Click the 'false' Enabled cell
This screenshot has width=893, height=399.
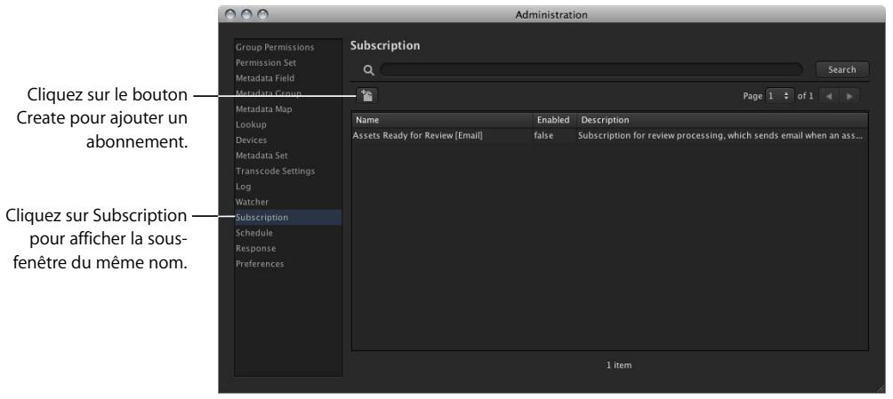[x=543, y=135]
